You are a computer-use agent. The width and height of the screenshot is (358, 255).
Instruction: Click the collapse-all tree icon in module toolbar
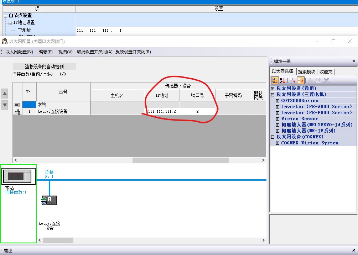point(300,80)
